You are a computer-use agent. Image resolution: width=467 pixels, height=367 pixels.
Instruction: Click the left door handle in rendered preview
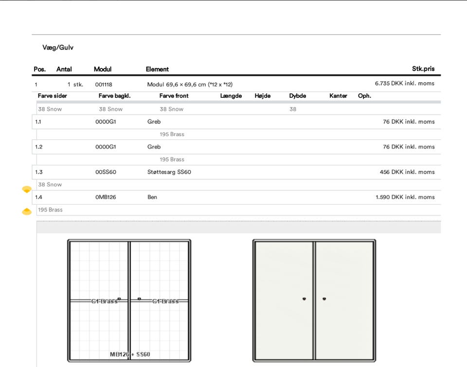click(x=304, y=299)
